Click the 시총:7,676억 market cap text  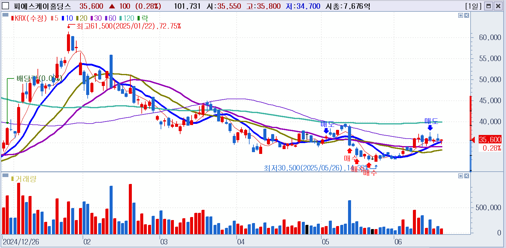click(348, 6)
